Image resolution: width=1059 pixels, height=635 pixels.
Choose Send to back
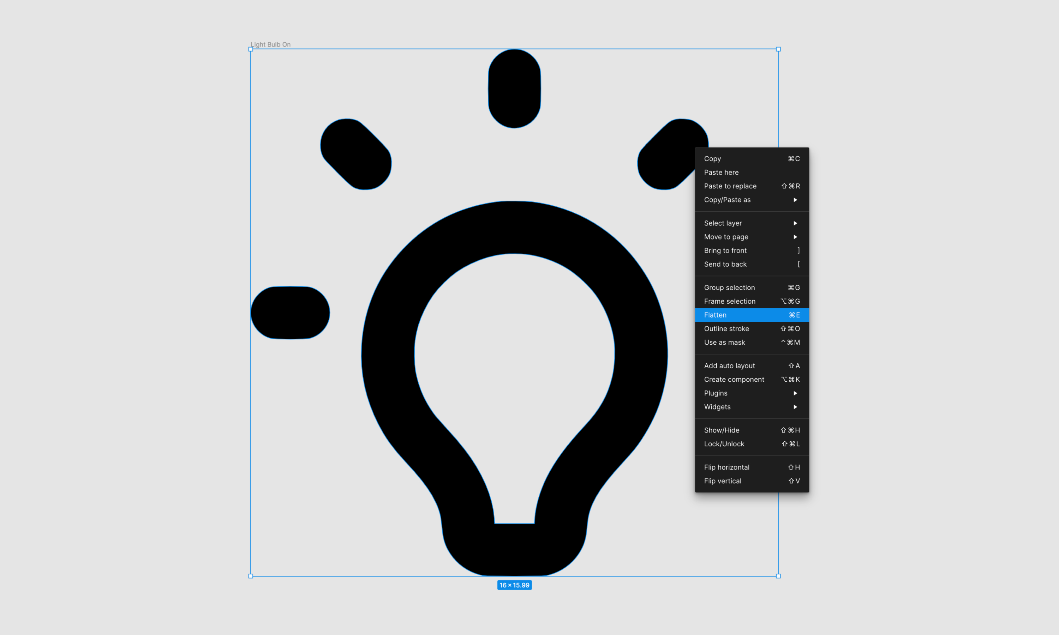[x=752, y=264]
